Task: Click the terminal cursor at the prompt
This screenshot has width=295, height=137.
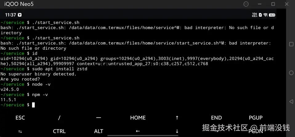Action: point(33,105)
